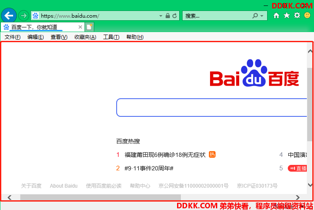Close the 百度一下 tab
The width and height of the screenshot is (314, 210).
(80, 27)
